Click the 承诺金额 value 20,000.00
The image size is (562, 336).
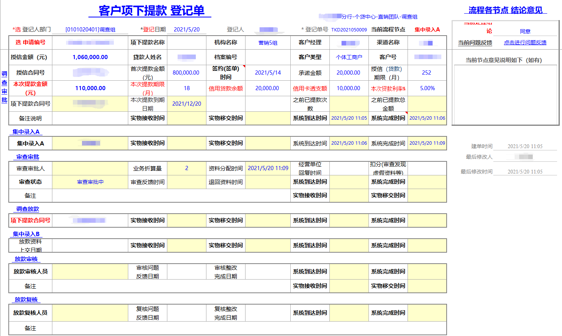[348, 73]
